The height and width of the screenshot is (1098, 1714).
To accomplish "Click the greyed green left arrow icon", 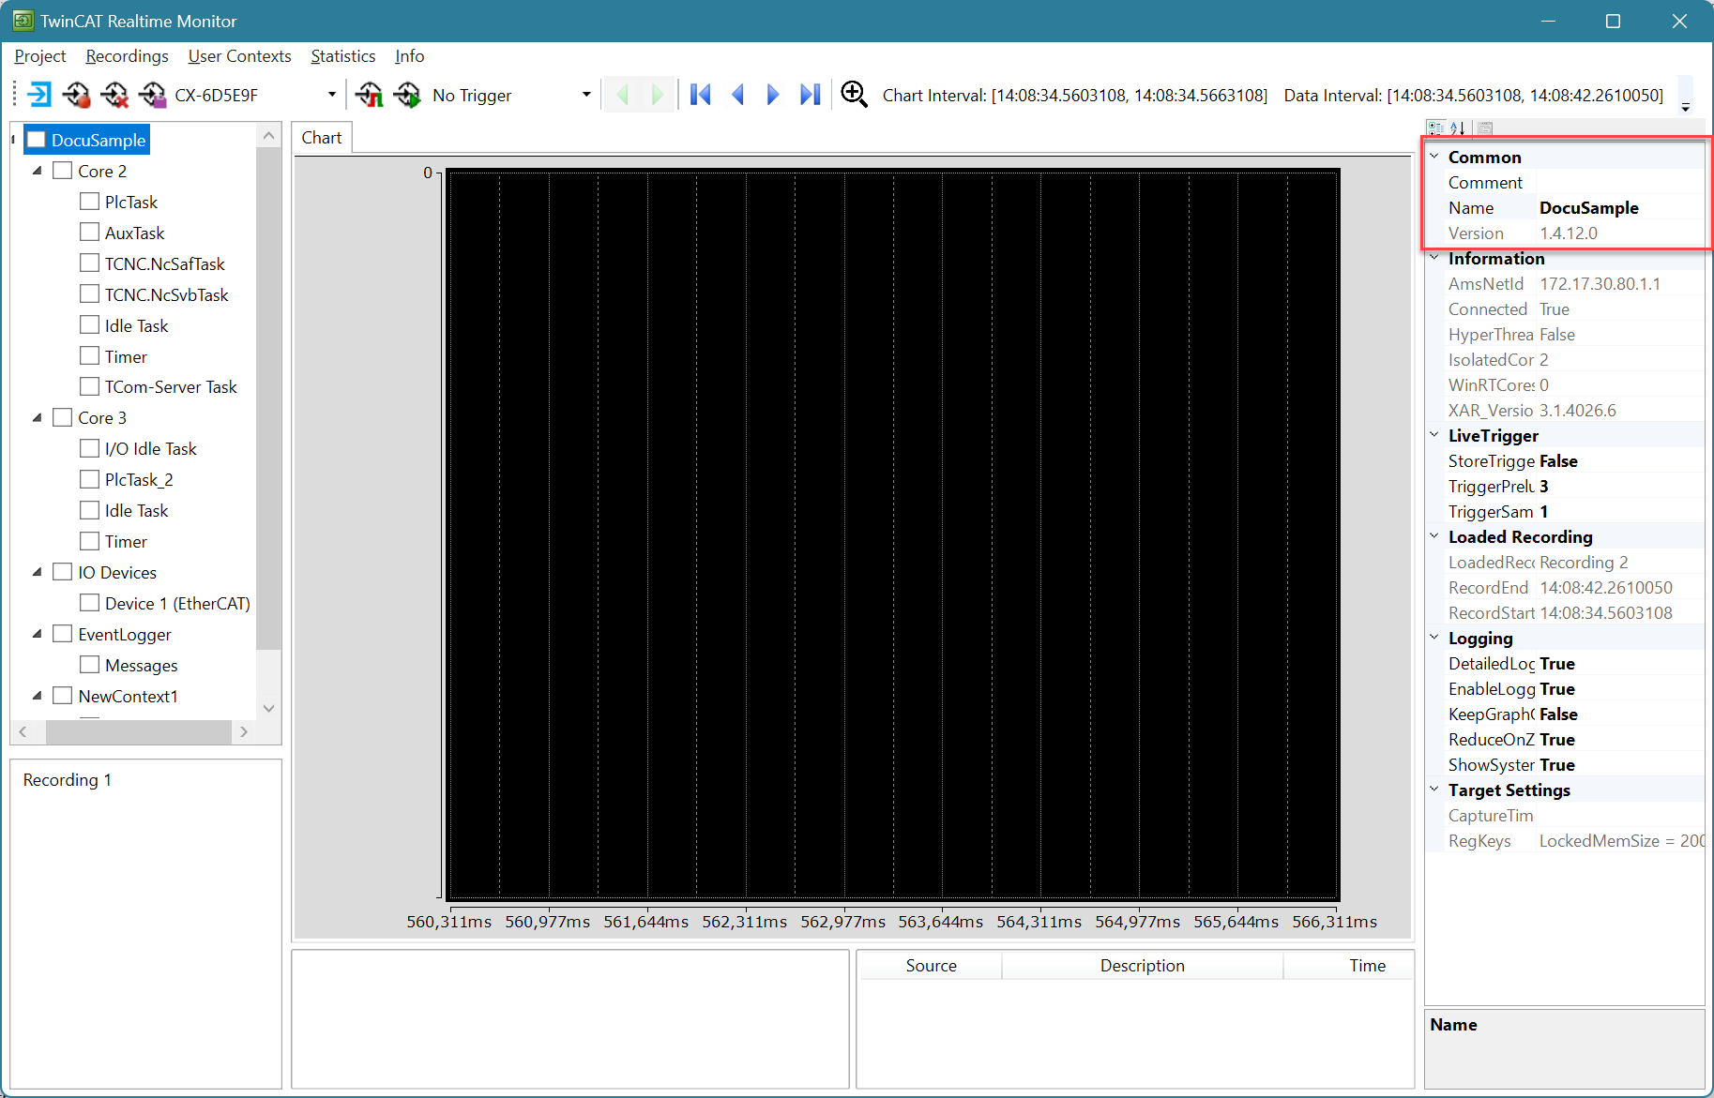I will pos(622,95).
